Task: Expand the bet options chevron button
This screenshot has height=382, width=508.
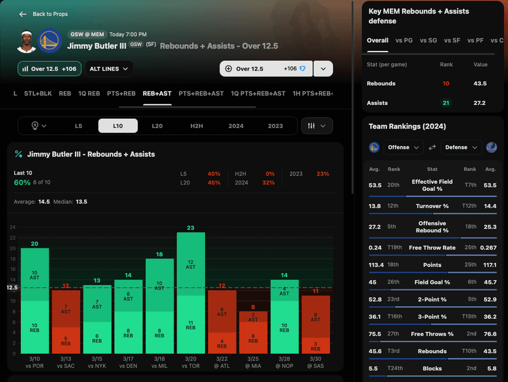Action: click(x=323, y=69)
